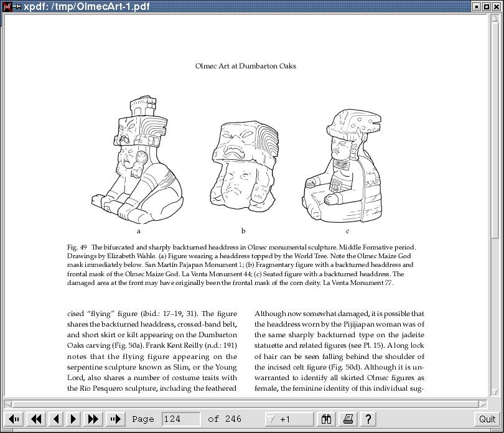Click the page header 'Olmec Art at Dumbarton Oaks'
Screen dimensions: 504x433
tap(246, 66)
